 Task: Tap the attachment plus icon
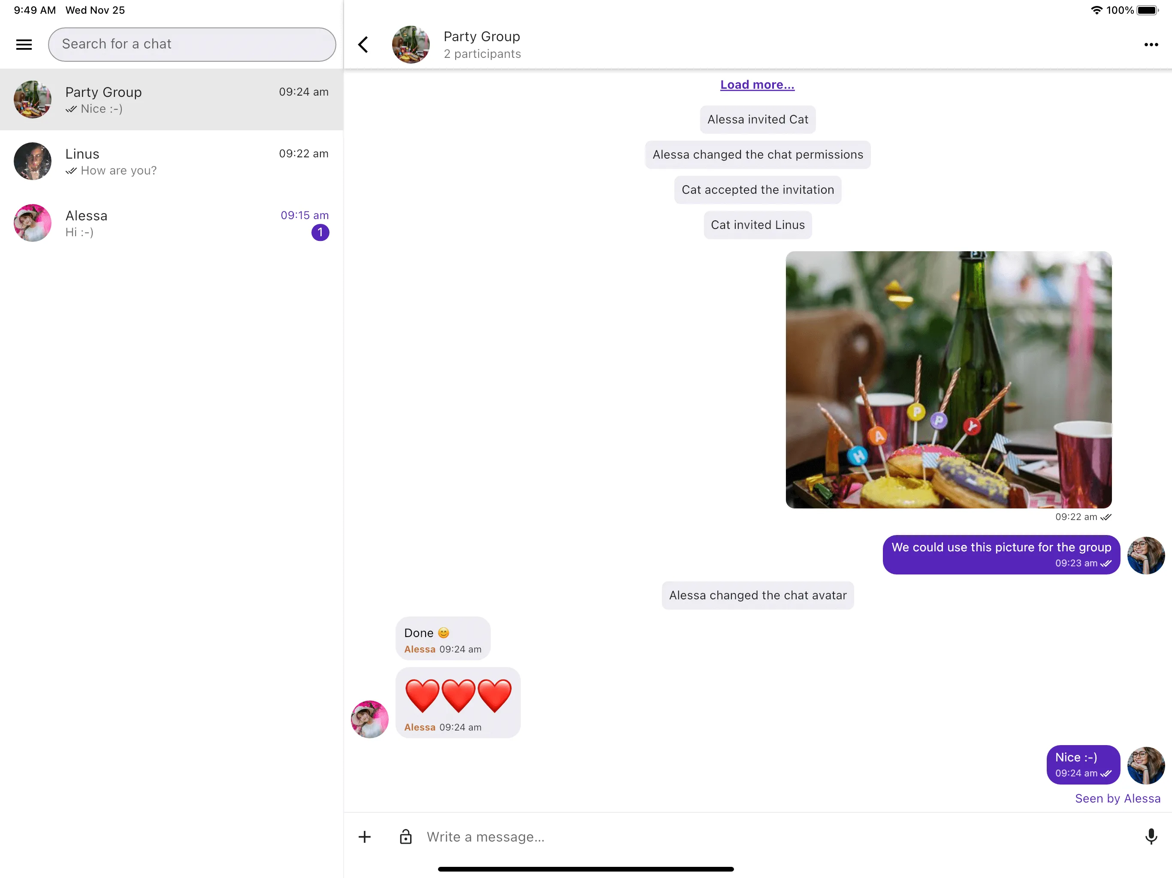(365, 836)
